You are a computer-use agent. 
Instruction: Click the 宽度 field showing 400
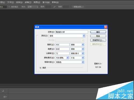[x=62, y=45]
